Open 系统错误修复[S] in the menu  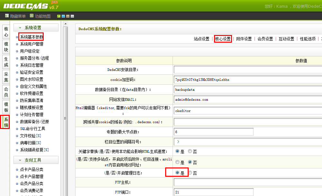point(34,150)
